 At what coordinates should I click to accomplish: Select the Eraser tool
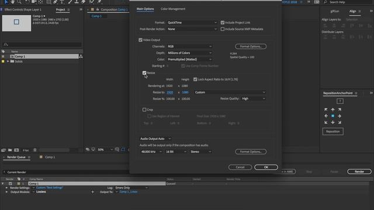83,2
